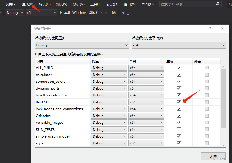The height and width of the screenshot is (163, 232).
Task: Start the local Windows debugger play icon
Action: (61, 13)
